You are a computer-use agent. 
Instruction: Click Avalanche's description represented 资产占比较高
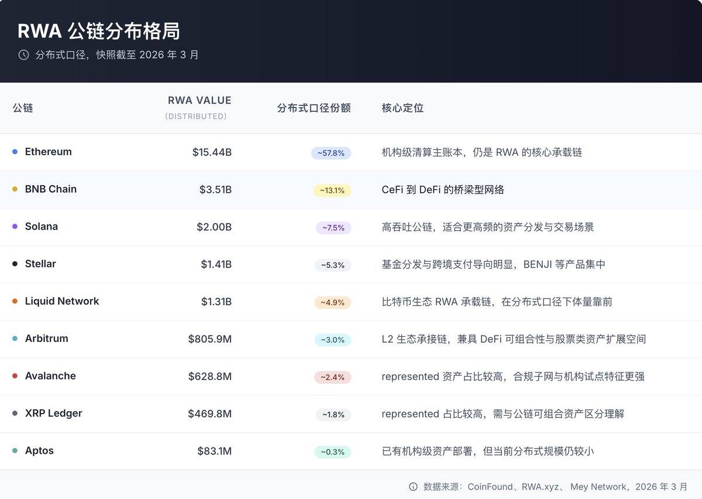pos(513,377)
